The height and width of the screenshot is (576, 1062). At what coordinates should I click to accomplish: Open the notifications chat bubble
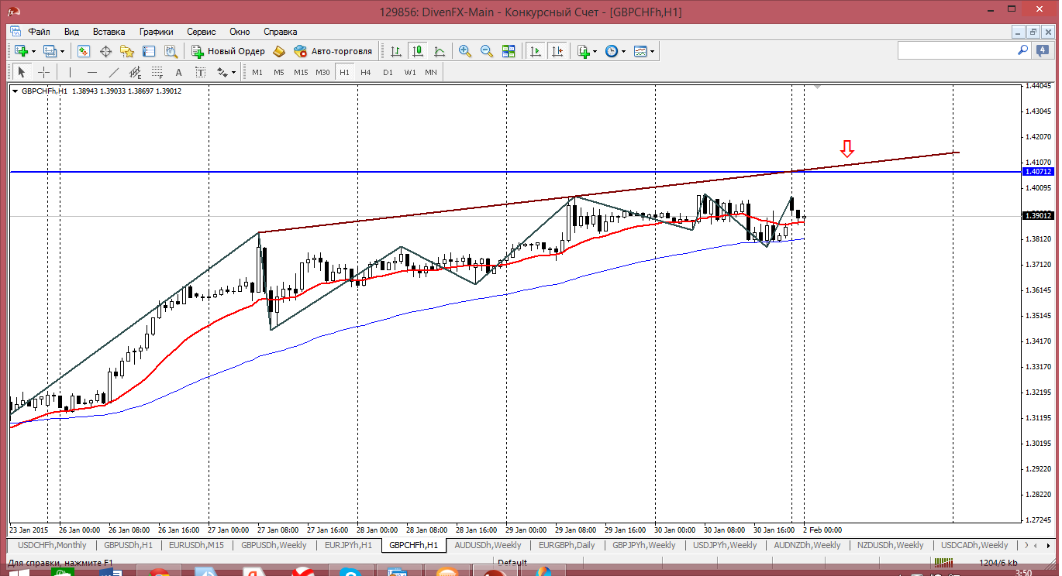(x=1042, y=50)
